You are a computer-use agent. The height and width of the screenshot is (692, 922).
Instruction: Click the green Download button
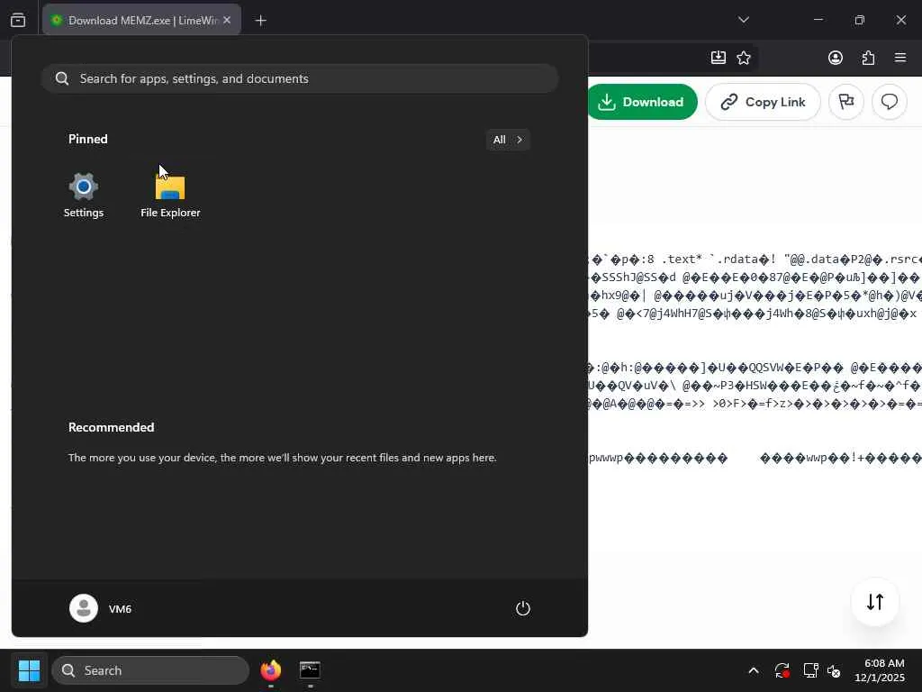(x=641, y=102)
